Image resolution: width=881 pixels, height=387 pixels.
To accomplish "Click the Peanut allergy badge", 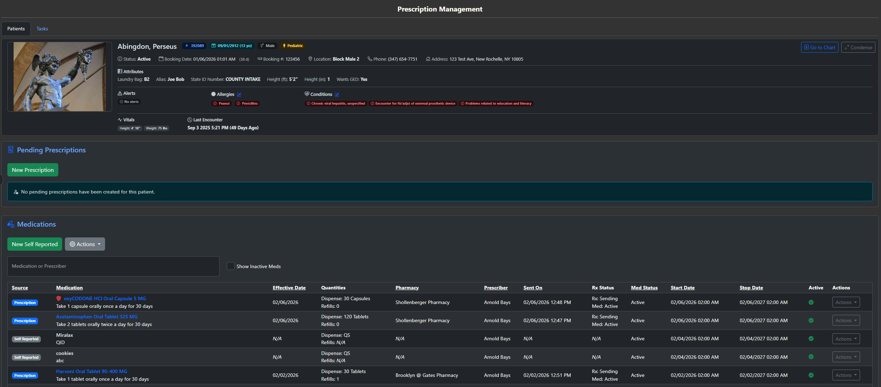I will click(x=222, y=104).
